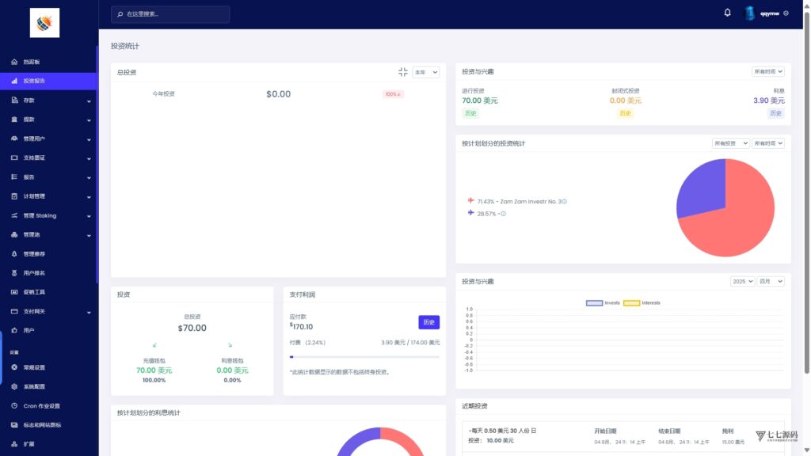This screenshot has height=456, width=811.
Task: Open the 扩展 extensions icon
Action: pyautogui.click(x=14, y=444)
